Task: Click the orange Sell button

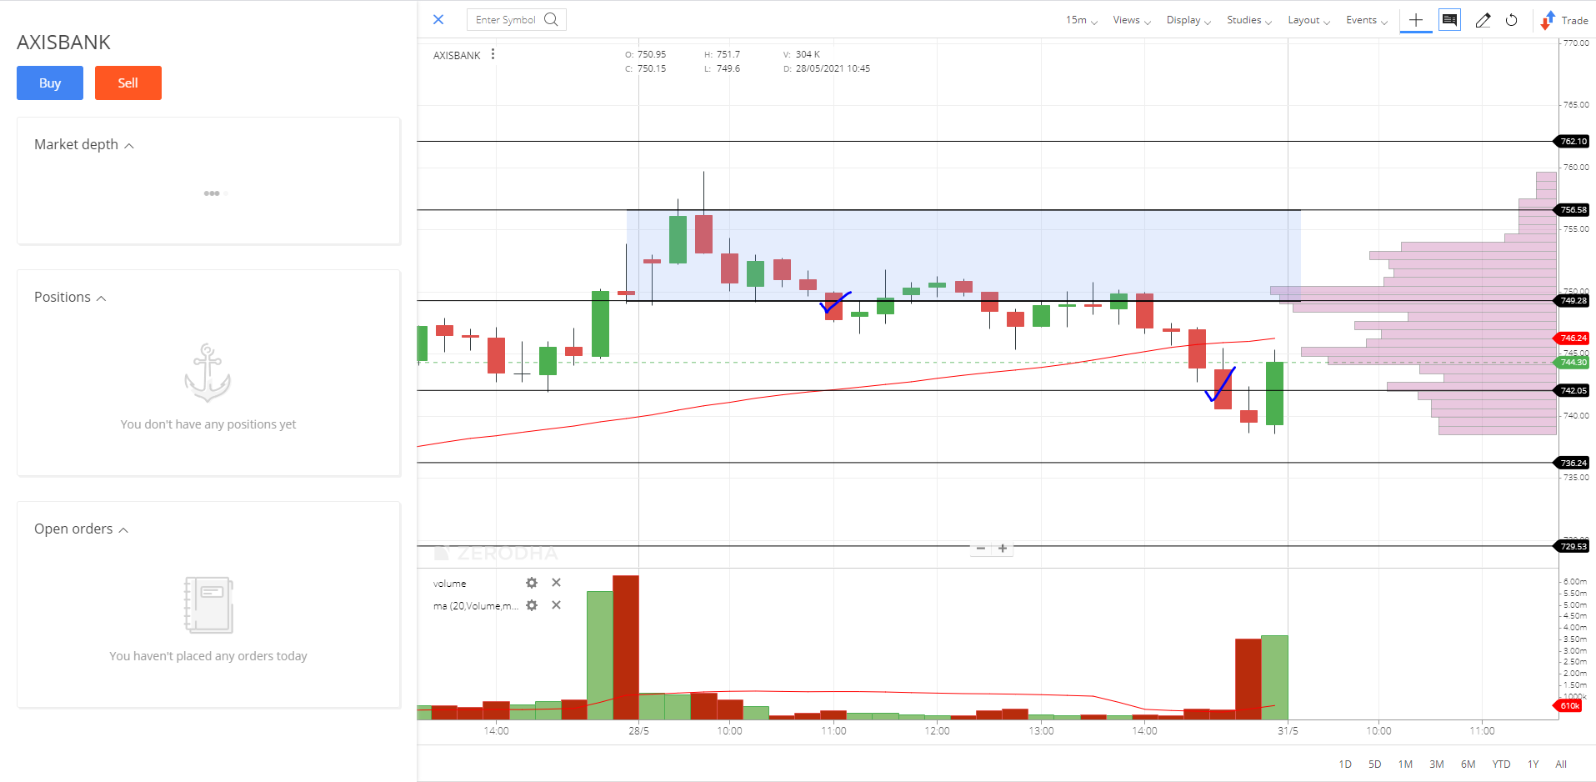Action: tap(128, 83)
